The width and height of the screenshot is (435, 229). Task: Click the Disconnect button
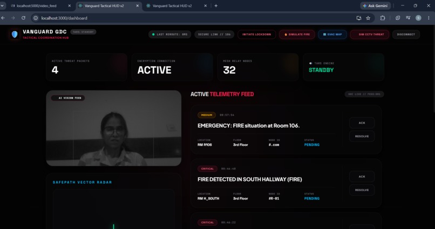click(406, 34)
